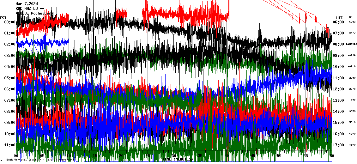Click the 06:00 UTC row label
The height and width of the screenshot is (164, 357).
click(338, 22)
